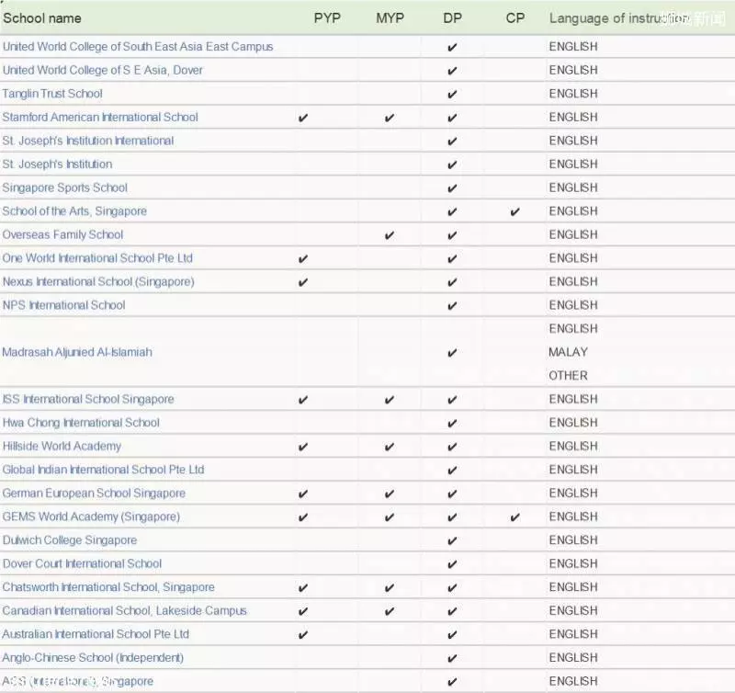Open Anglo-Chinese School (Independent) link

click(x=93, y=658)
